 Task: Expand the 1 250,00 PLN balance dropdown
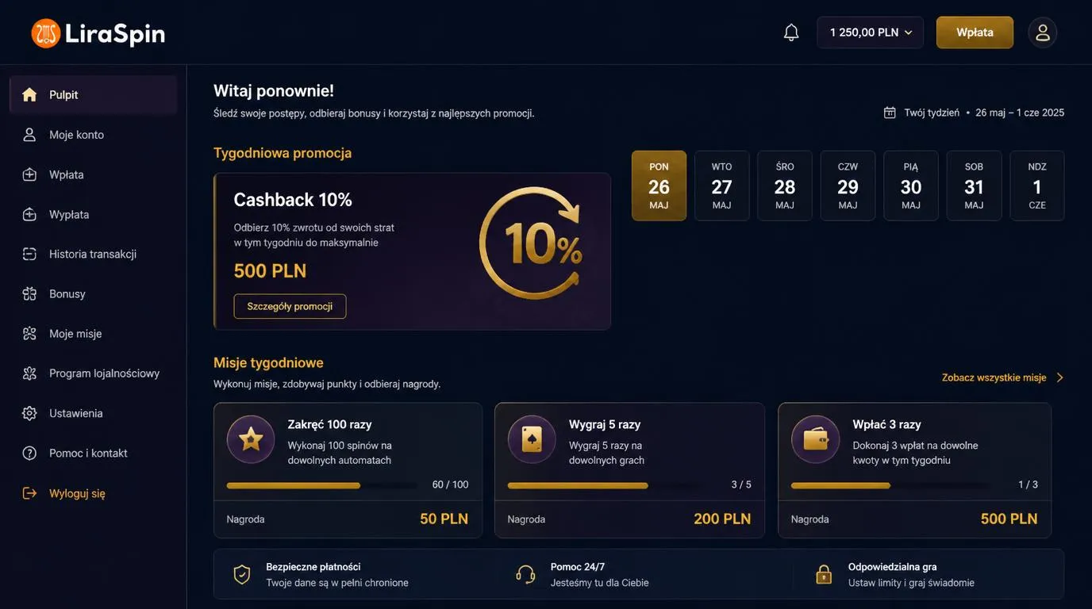click(x=870, y=33)
